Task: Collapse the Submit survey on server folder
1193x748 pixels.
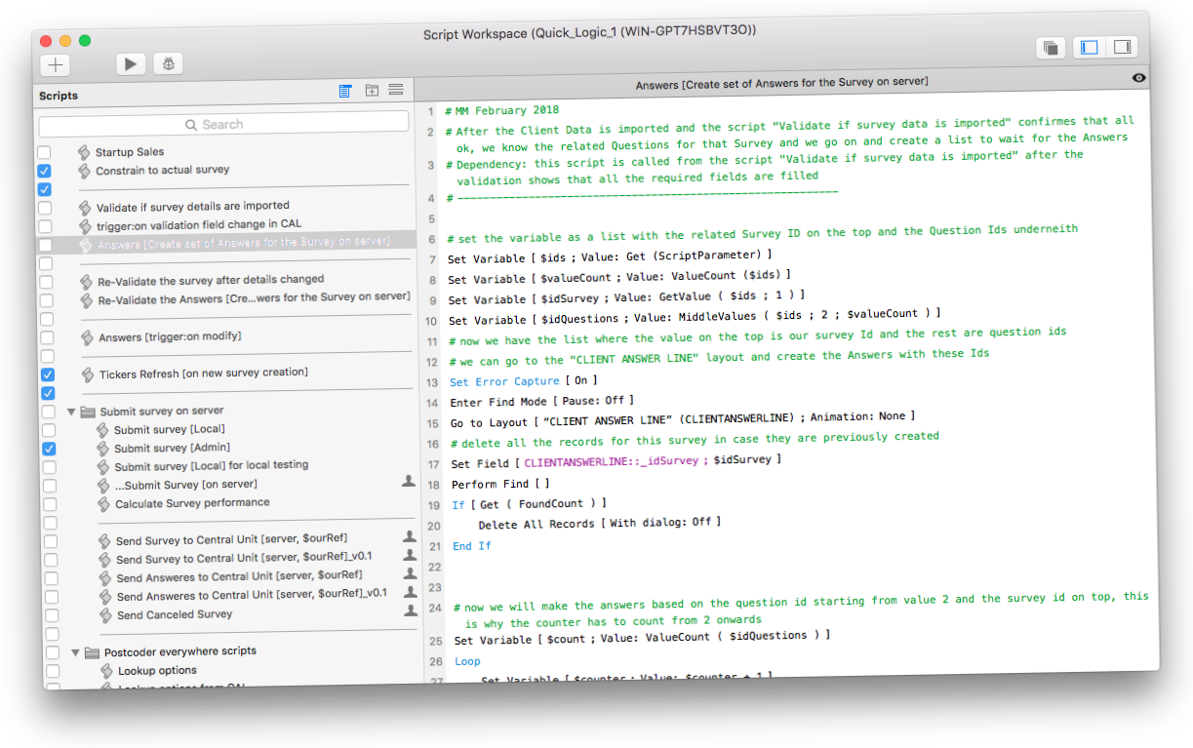Action: pyautogui.click(x=72, y=413)
